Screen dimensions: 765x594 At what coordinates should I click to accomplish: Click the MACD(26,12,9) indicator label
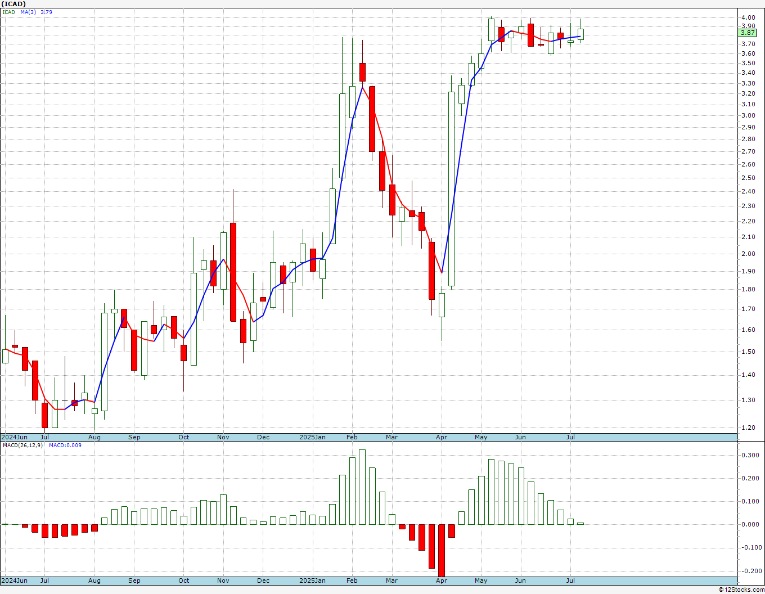pyautogui.click(x=22, y=445)
